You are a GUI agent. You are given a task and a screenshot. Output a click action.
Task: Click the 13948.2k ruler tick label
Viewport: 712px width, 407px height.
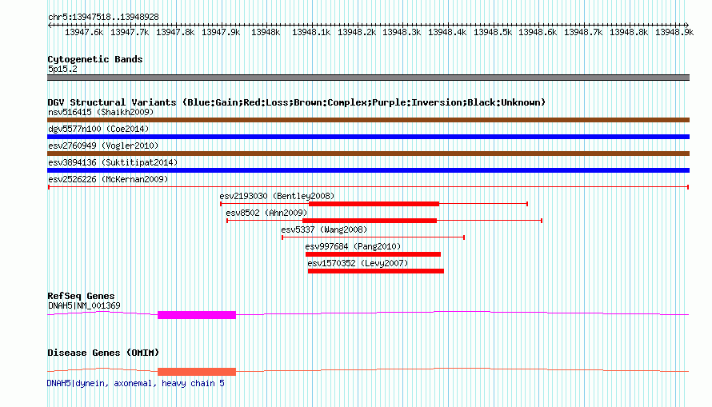[357, 32]
